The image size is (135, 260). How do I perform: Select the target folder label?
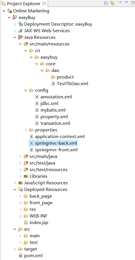click(x=31, y=249)
